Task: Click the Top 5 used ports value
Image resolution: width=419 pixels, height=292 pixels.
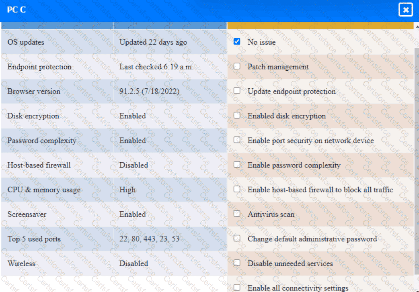Action: pos(149,239)
